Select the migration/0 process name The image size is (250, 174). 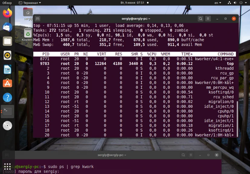click(x=221, y=102)
